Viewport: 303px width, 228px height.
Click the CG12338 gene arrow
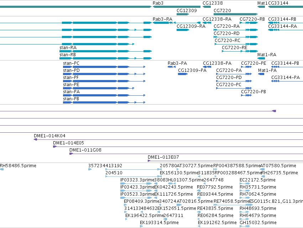pyautogui.click(x=207, y=7)
